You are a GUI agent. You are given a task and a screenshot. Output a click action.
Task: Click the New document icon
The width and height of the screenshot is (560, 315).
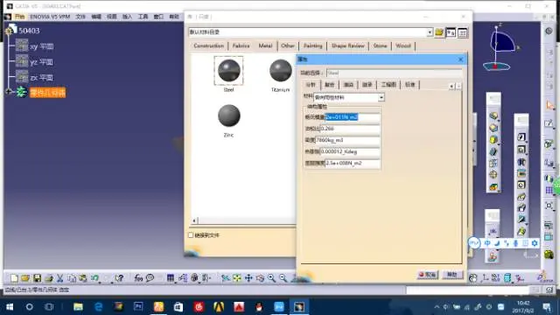[14, 278]
